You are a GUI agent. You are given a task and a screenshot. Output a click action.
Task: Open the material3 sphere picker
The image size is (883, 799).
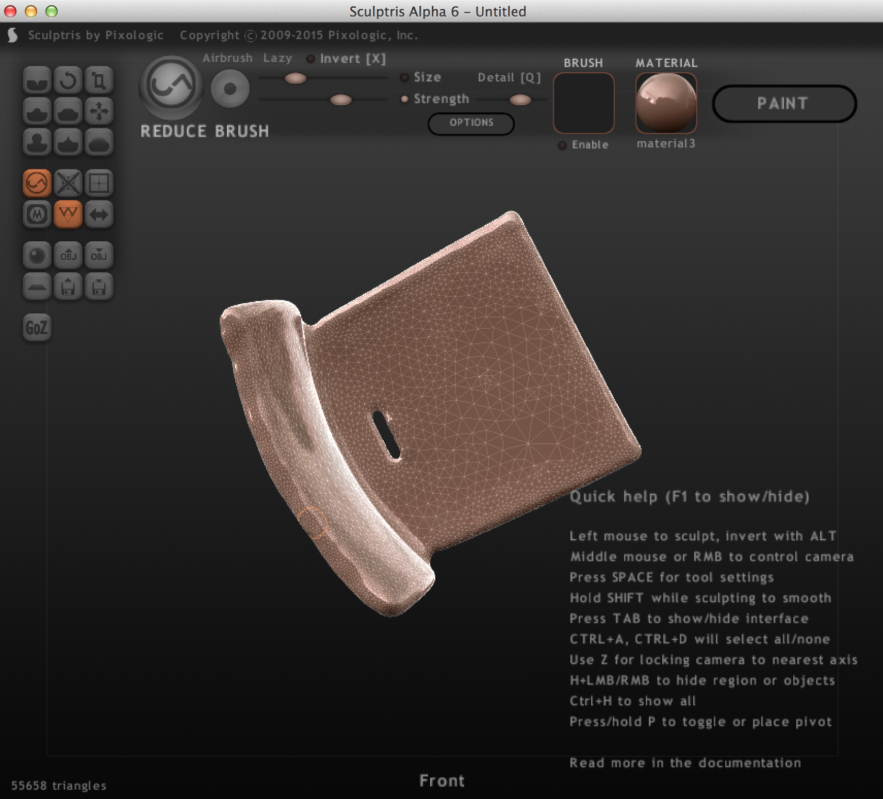pyautogui.click(x=666, y=103)
